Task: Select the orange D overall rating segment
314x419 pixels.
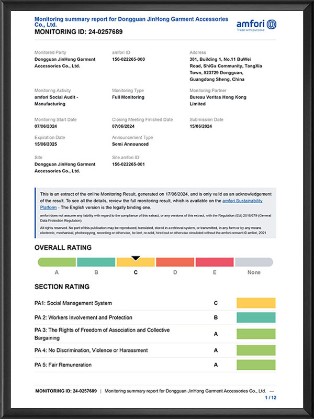Action: point(175,262)
